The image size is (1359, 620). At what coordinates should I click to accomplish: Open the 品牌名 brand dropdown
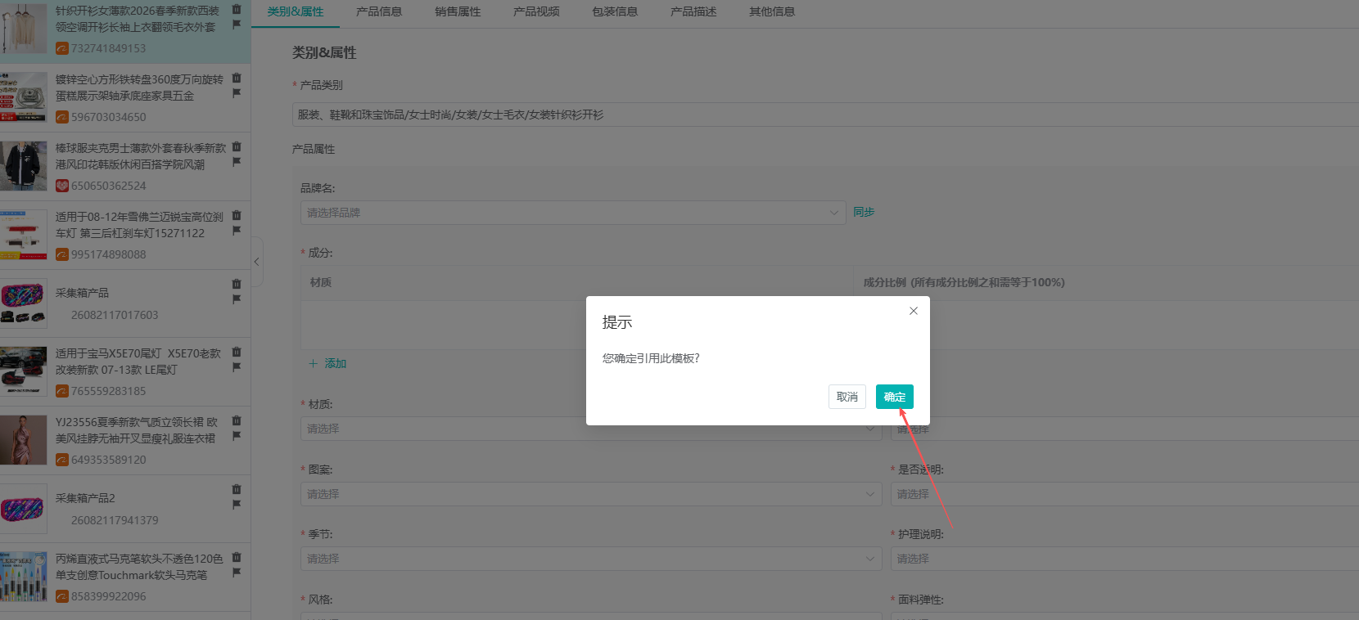coord(573,213)
